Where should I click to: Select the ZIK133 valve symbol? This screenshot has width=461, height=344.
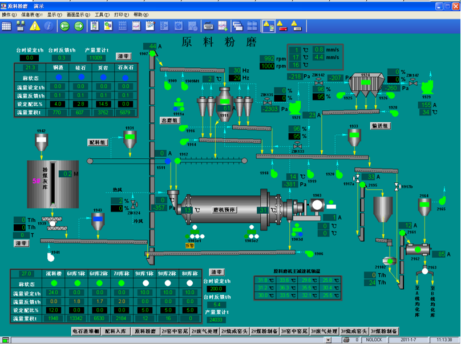click(297, 146)
